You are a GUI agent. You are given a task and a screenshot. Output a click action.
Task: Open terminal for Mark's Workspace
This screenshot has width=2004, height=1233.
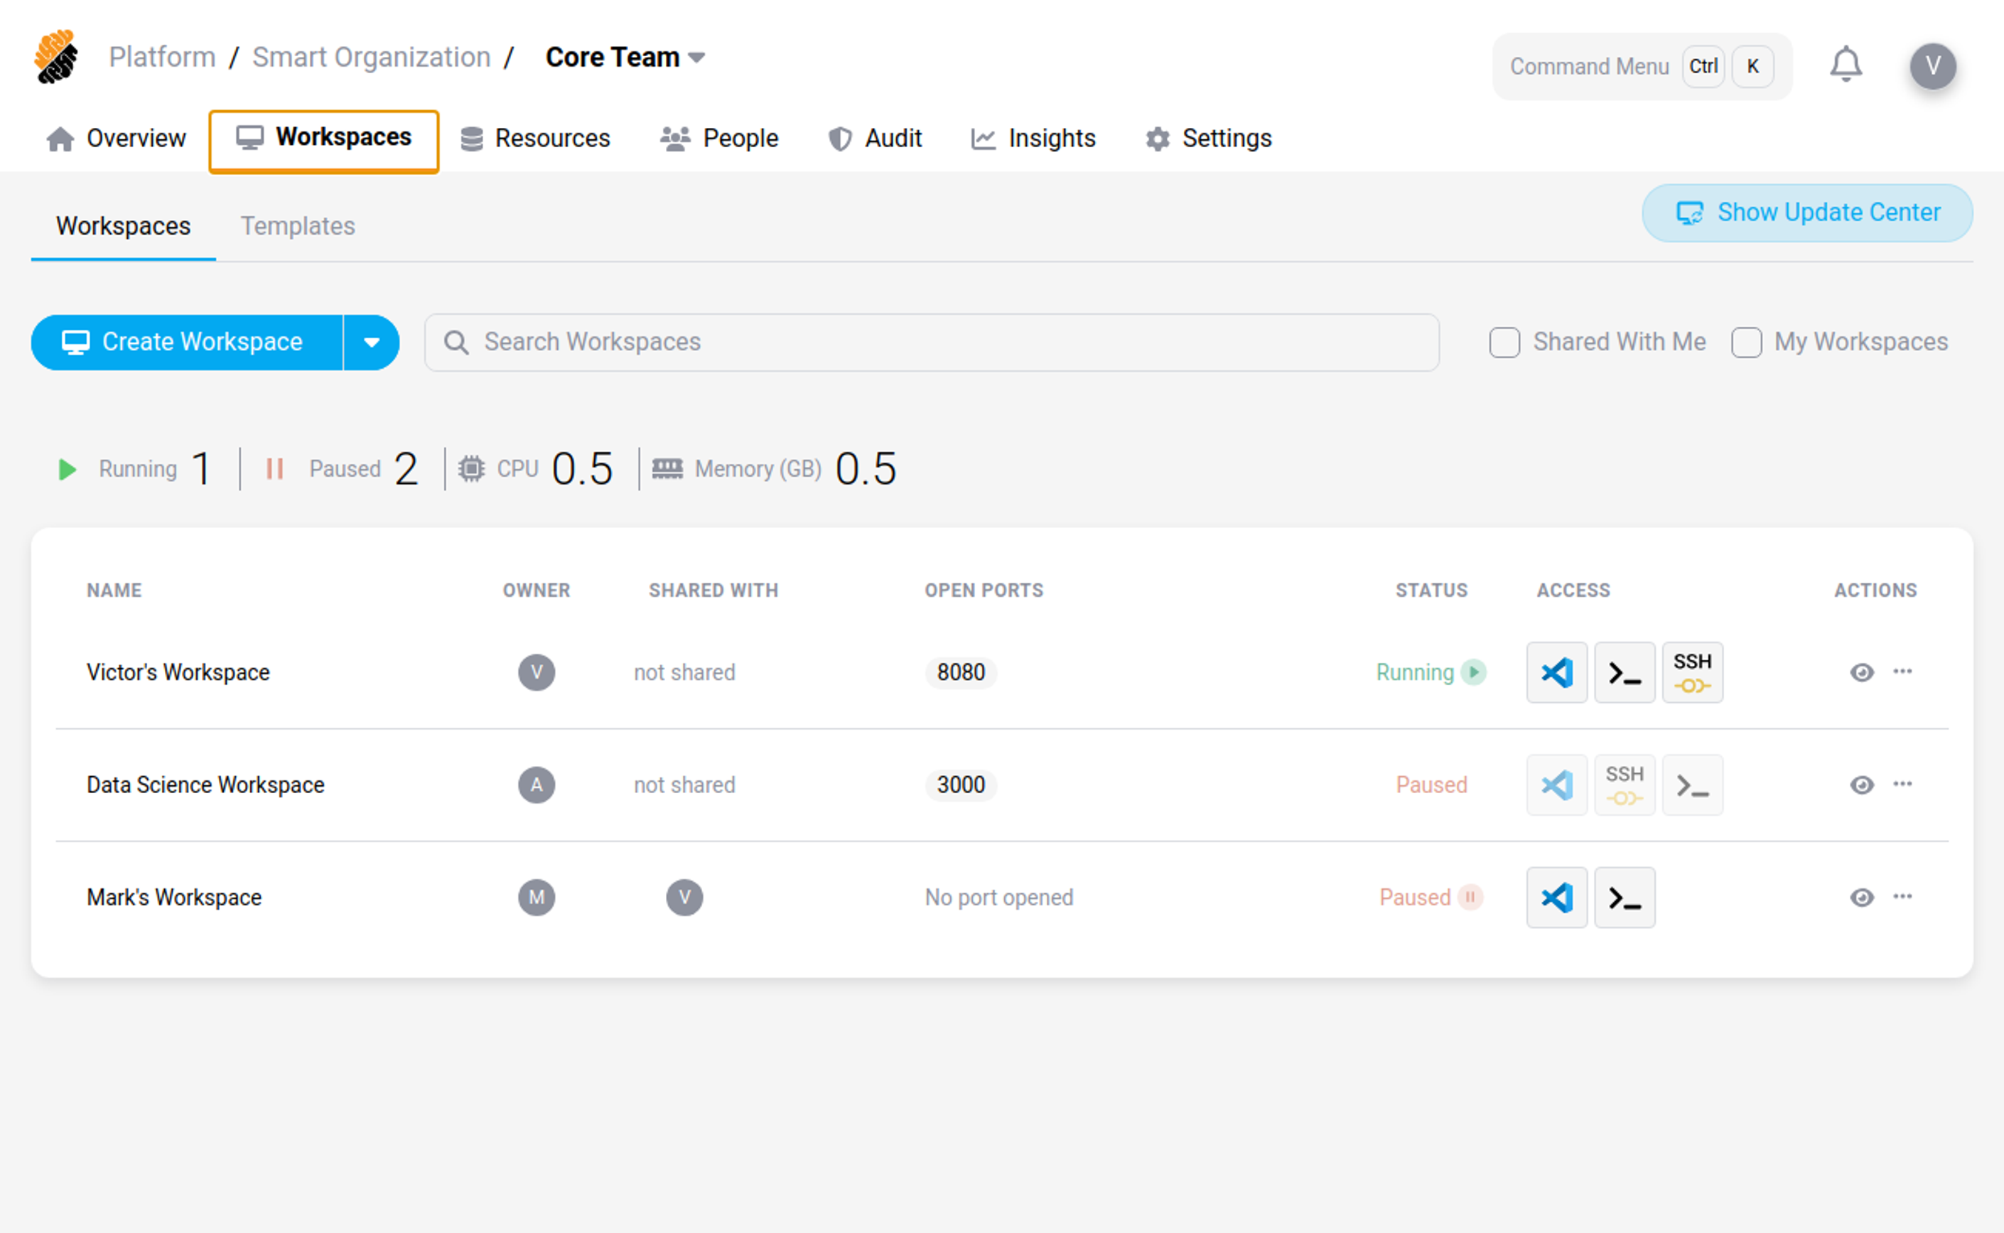(1623, 897)
